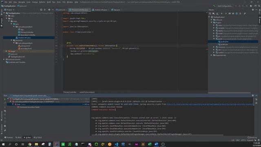Expand Lifecycle node in Maven panel
This screenshot has height=147, width=261.
(212, 20)
